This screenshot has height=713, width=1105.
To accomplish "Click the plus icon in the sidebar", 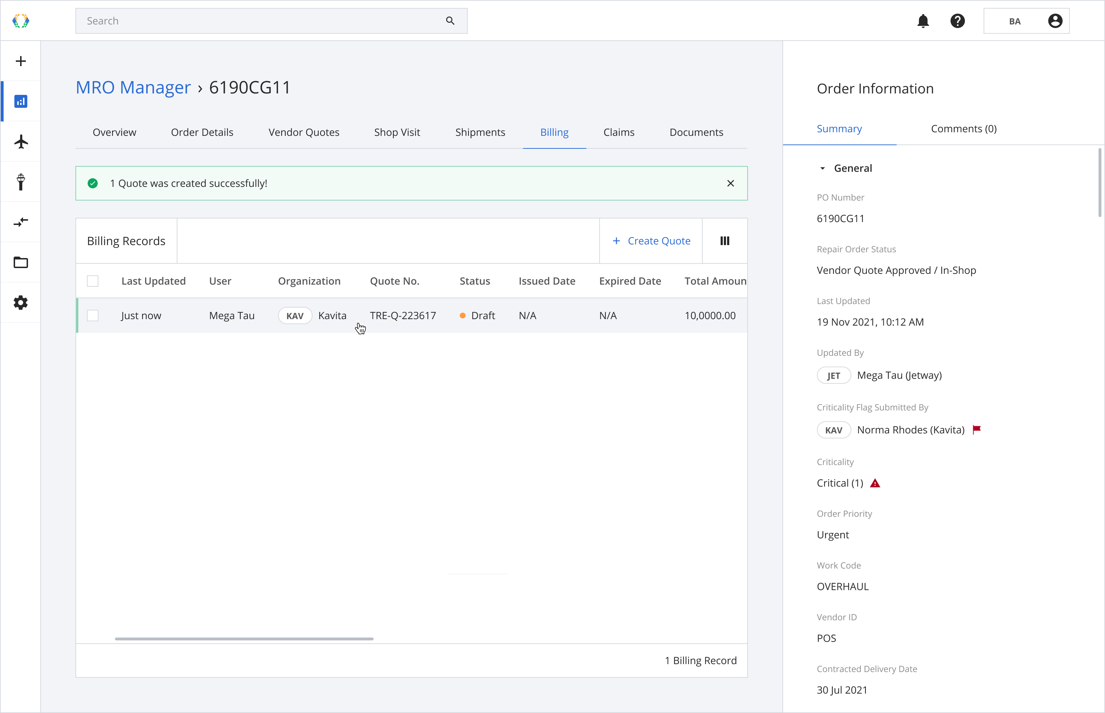I will point(20,61).
